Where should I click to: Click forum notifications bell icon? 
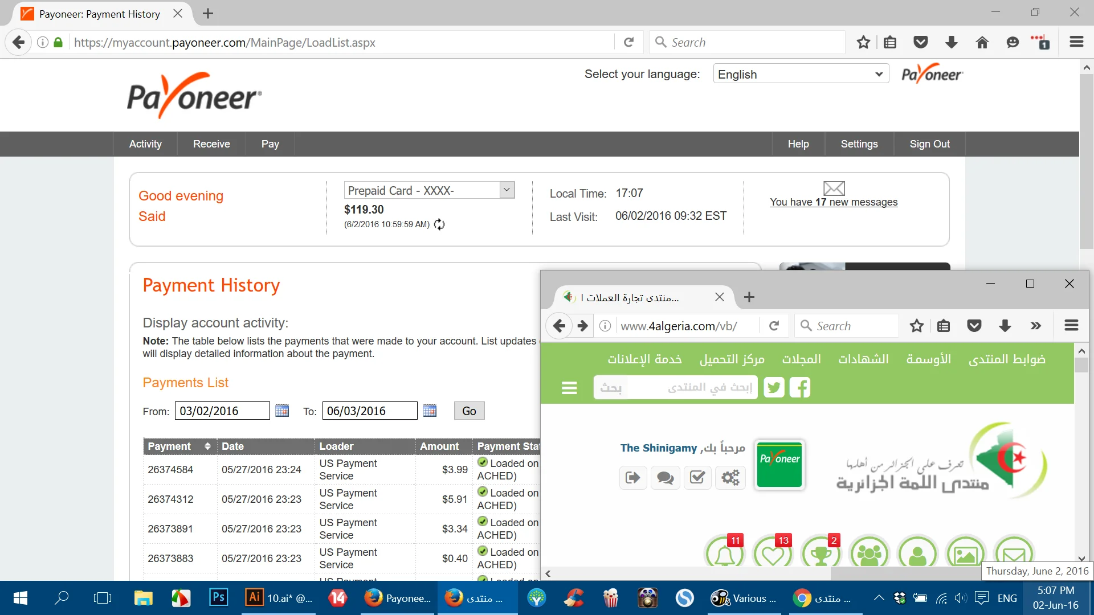(x=725, y=553)
